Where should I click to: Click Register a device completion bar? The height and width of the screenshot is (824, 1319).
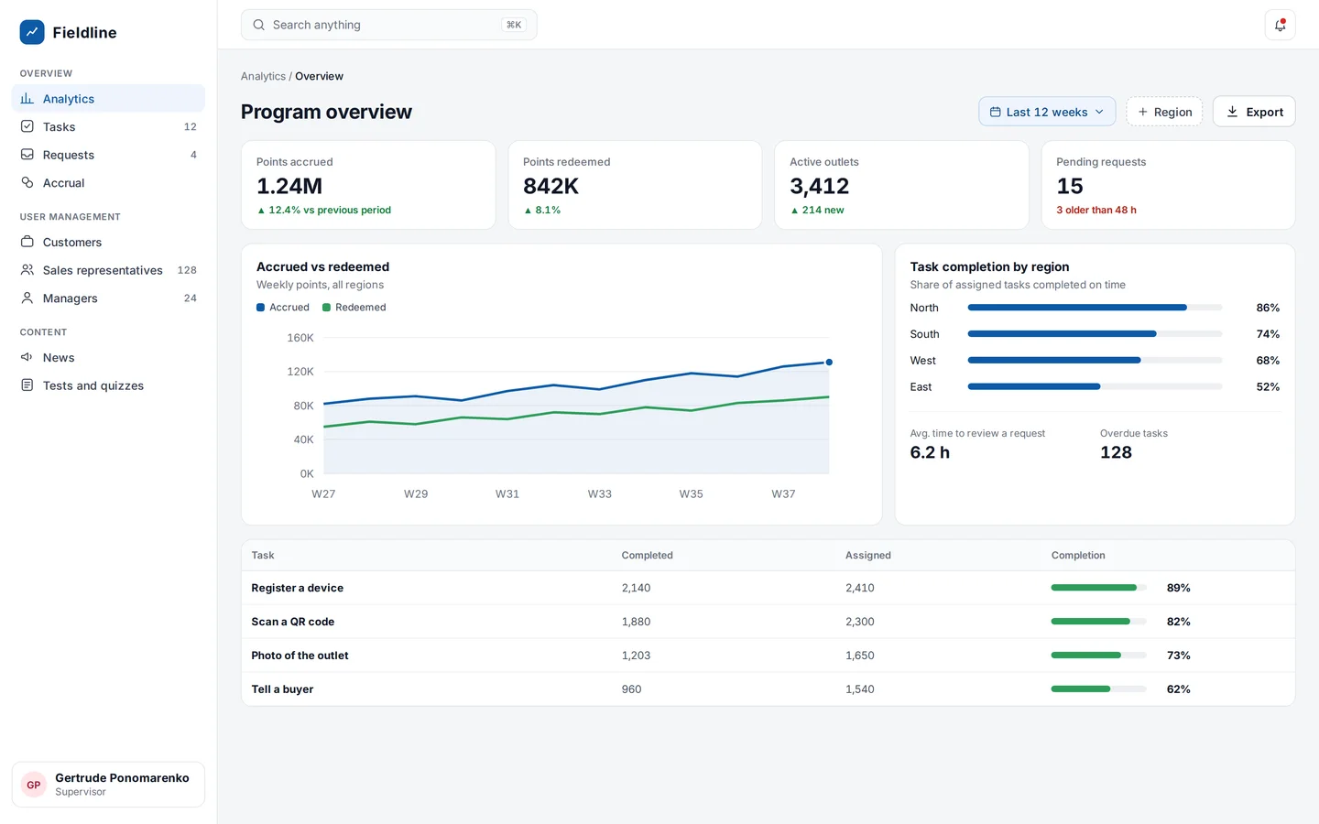[1098, 588]
